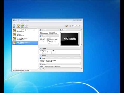Click the details pane scrollbar down arrow
124x93 pixels.
pyautogui.click(x=82, y=69)
